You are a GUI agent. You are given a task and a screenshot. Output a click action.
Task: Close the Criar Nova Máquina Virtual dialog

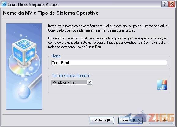171,4
